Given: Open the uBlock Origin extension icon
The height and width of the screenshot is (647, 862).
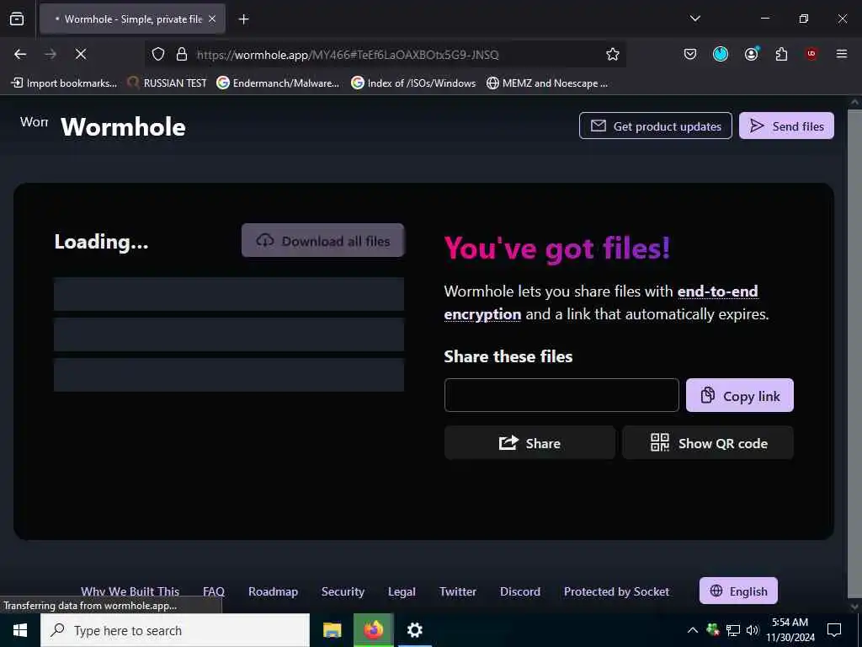Looking at the screenshot, I should coord(811,54).
